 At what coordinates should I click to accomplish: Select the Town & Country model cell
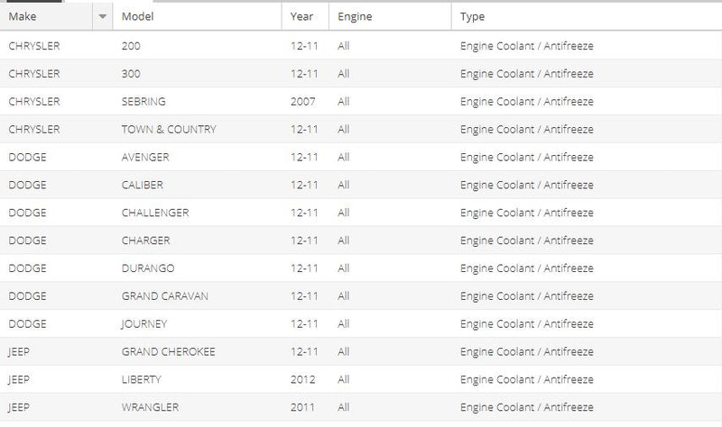tap(197, 129)
